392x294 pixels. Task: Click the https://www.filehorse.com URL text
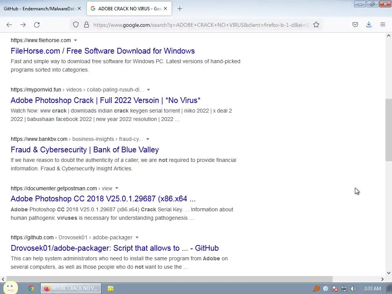tap(41, 40)
